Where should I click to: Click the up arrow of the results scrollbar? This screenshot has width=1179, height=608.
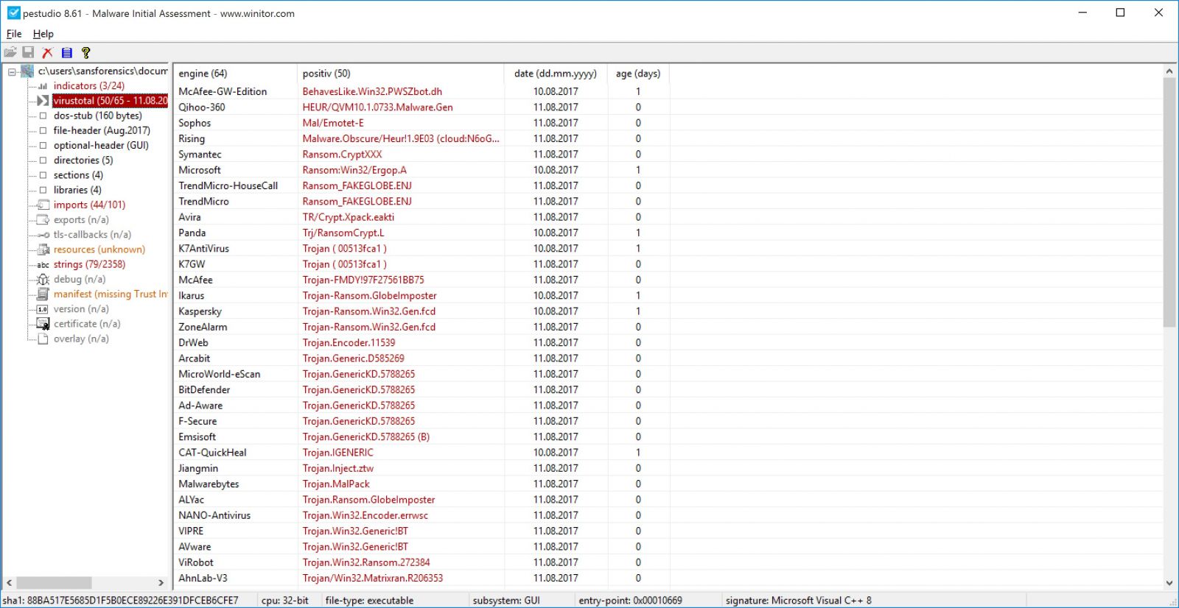coord(1169,71)
